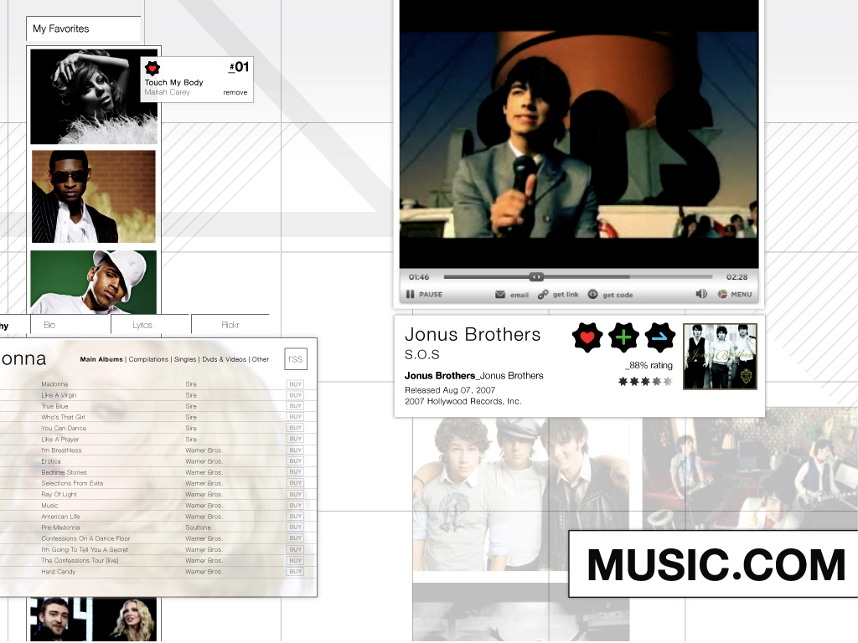The height and width of the screenshot is (643, 858).
Task: Buy the Music album
Action: [296, 506]
